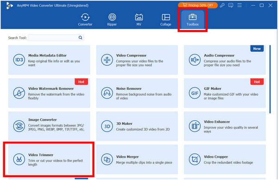Open the 3D Maker title
Screen dimensions: 278x180
pyautogui.click(x=124, y=124)
